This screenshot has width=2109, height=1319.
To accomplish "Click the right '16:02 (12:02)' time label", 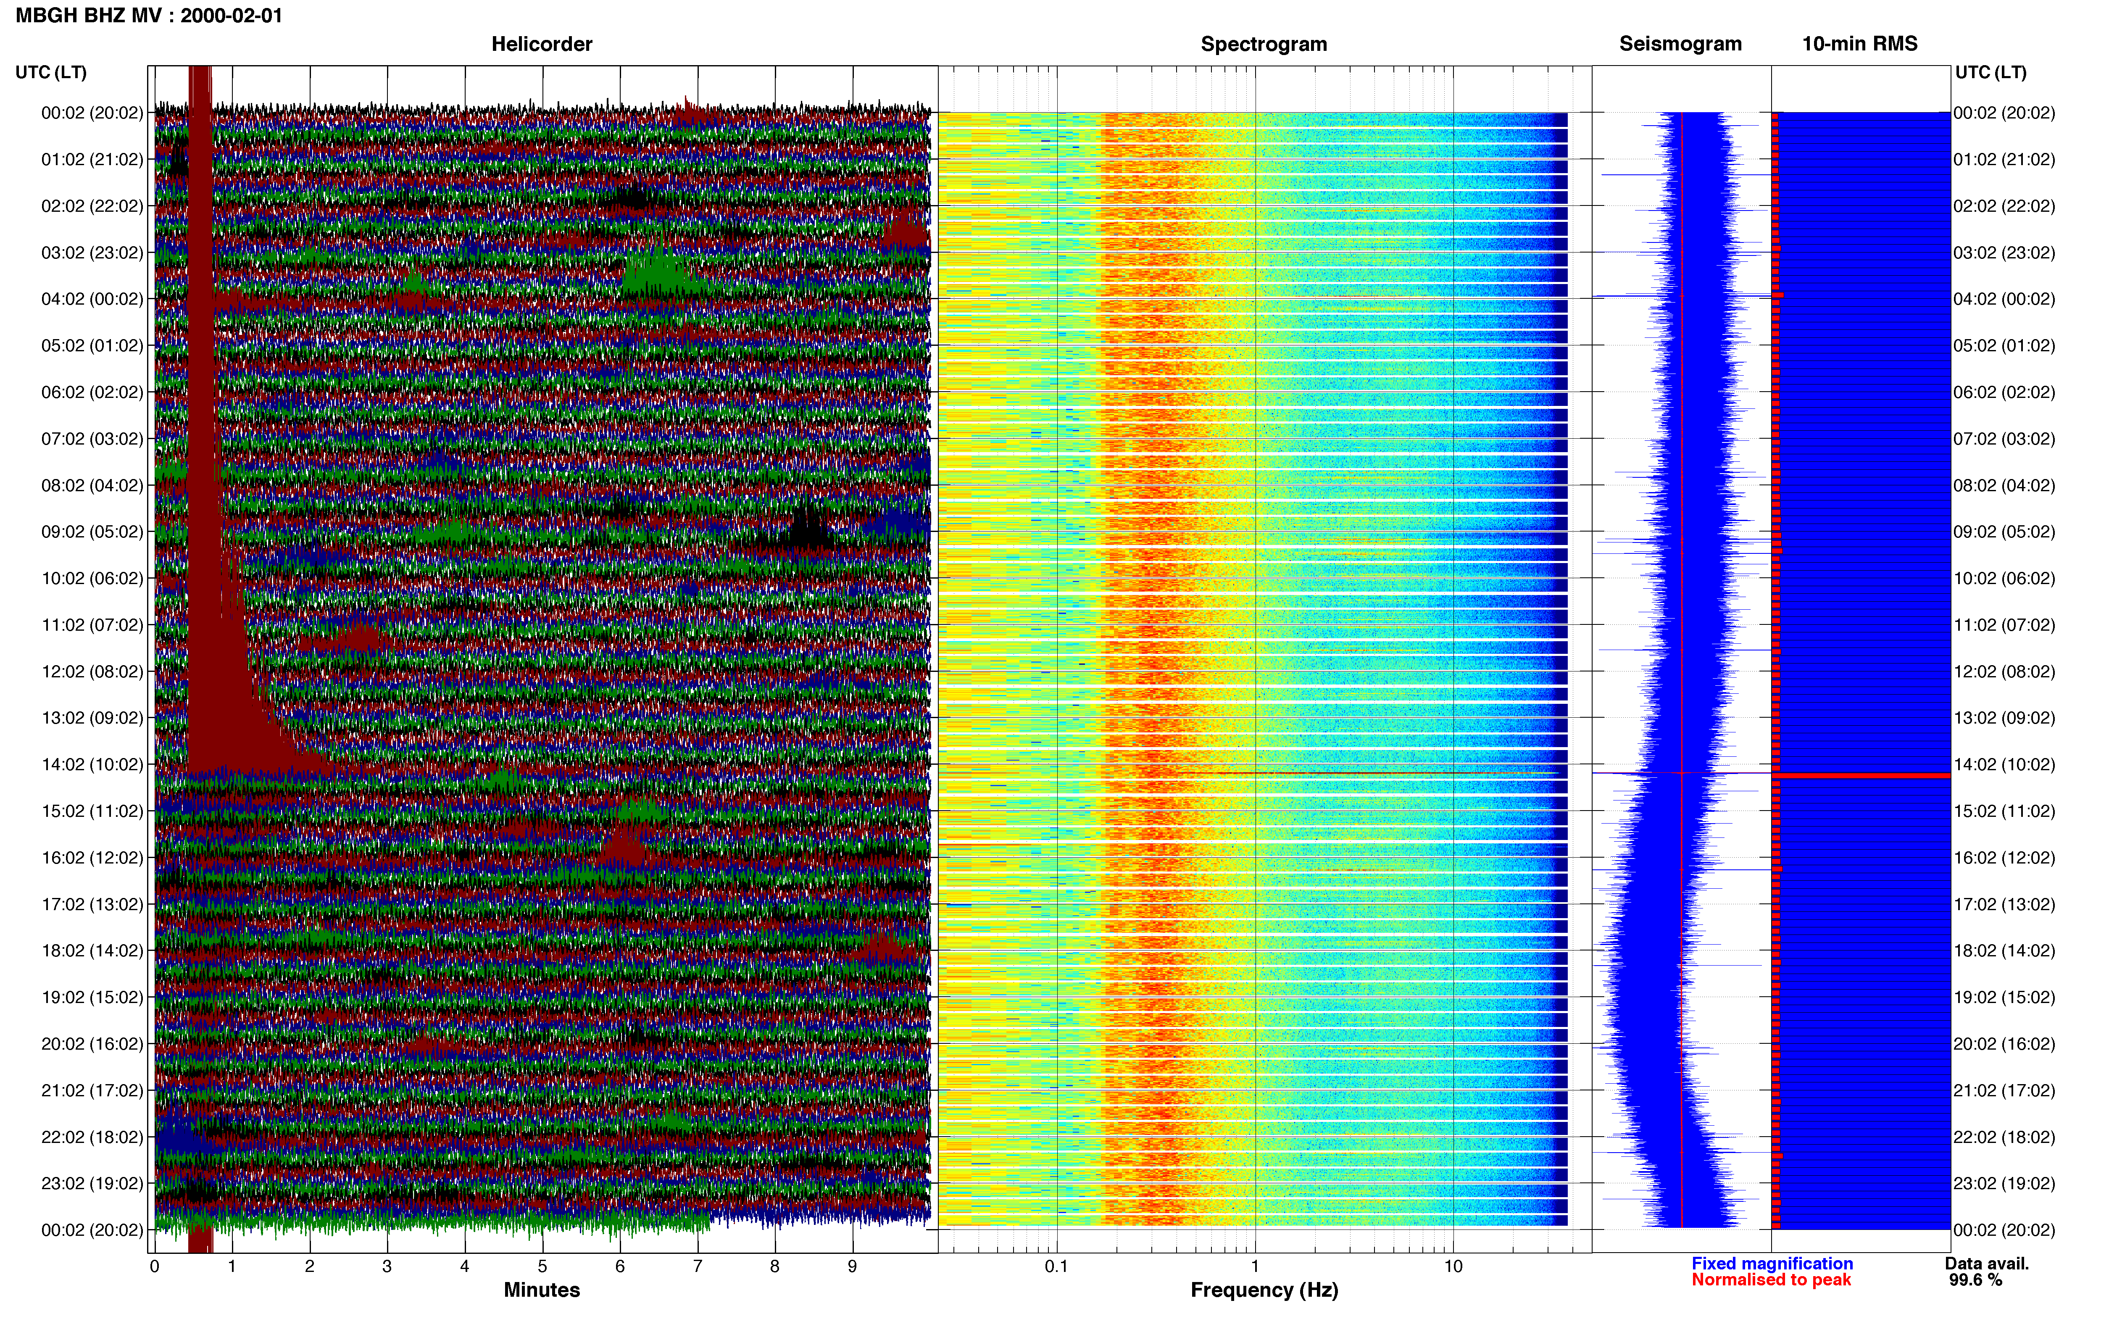I will pos(2004,858).
